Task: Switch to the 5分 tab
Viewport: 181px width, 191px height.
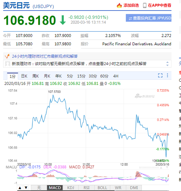Action: pos(70,76)
